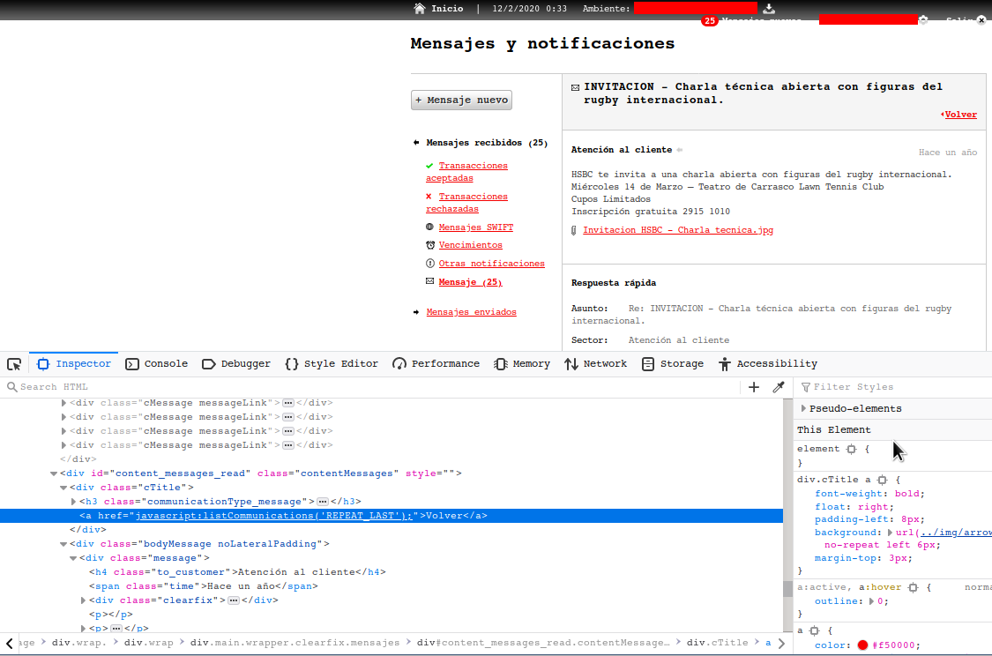This screenshot has width=992, height=656.
Task: Click the home icon next to Inicio
Action: (x=420, y=9)
